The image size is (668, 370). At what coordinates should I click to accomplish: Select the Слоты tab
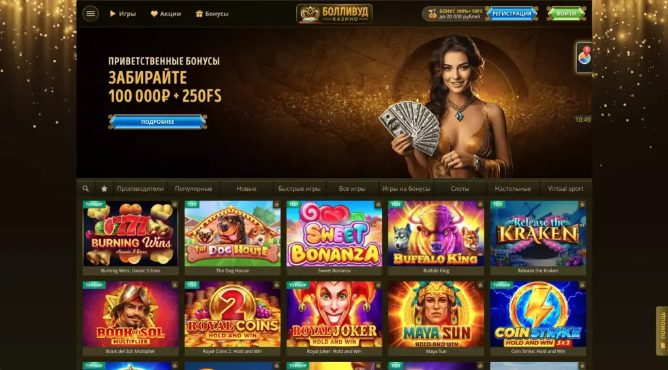(460, 188)
